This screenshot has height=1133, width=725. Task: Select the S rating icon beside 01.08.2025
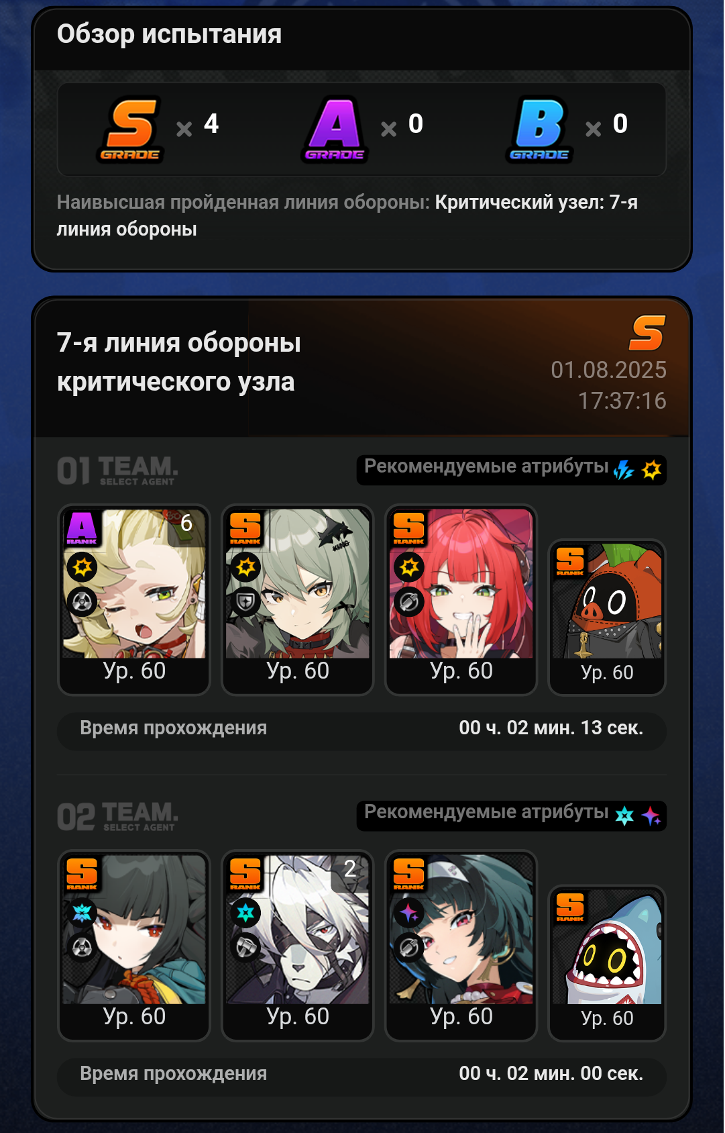coord(647,333)
